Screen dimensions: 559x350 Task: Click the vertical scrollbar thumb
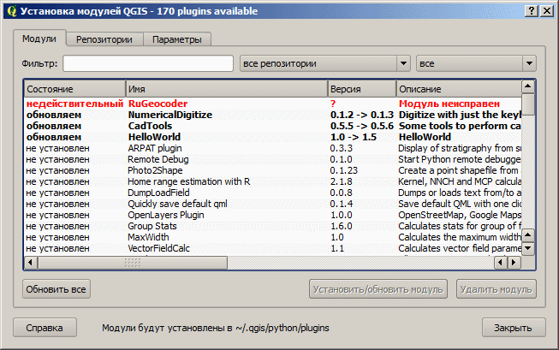tap(528, 104)
